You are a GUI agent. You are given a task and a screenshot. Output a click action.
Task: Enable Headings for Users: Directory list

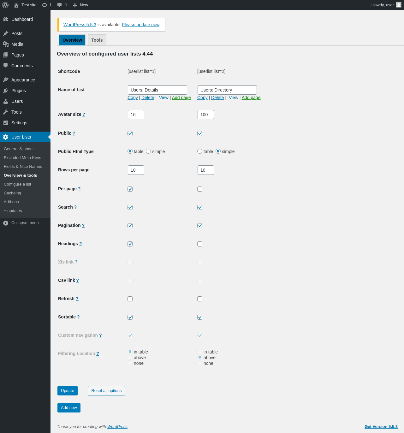200,244
